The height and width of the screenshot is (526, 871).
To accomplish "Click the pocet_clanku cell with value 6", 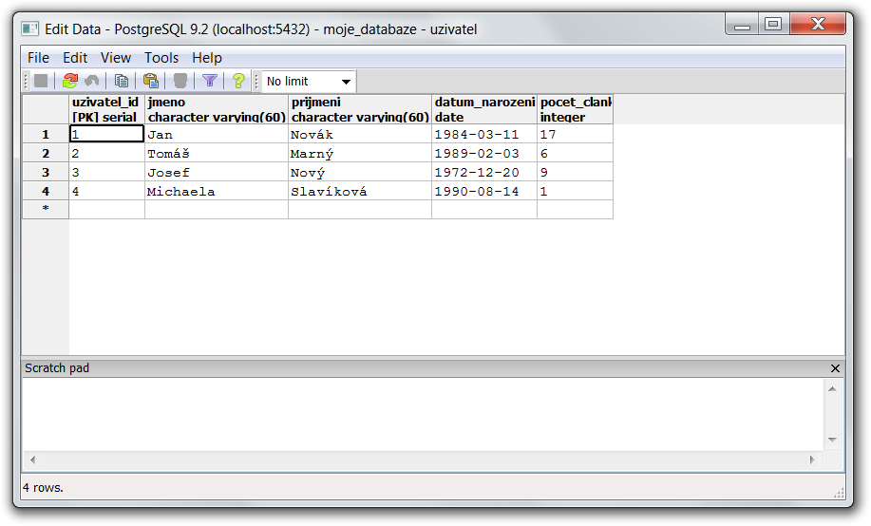I will click(x=575, y=153).
